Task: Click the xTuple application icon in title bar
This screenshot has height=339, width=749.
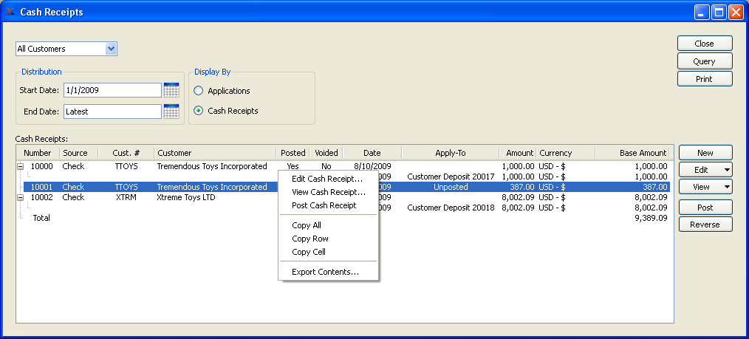Action: 10,12
